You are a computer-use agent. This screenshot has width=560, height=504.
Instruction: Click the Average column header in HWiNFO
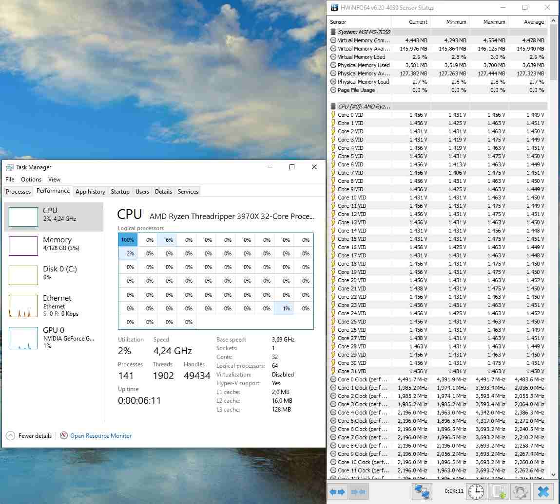pos(528,22)
